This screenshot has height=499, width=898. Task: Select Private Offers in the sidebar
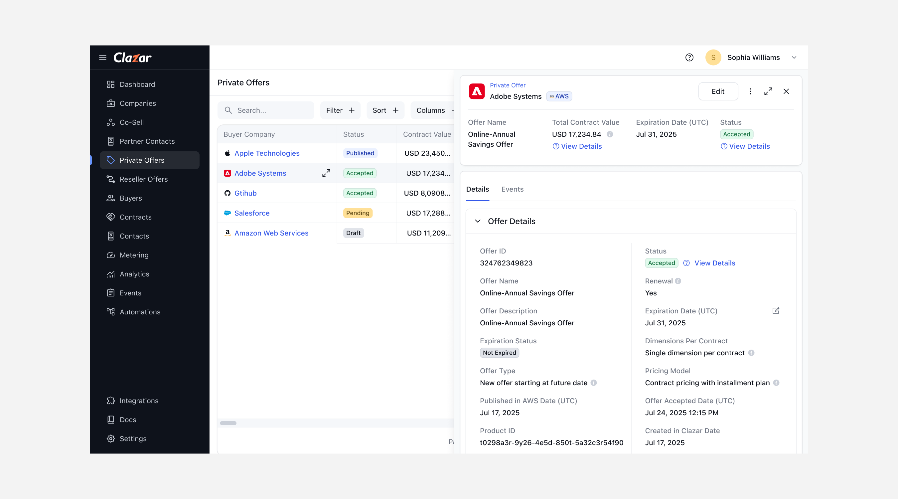click(x=149, y=160)
